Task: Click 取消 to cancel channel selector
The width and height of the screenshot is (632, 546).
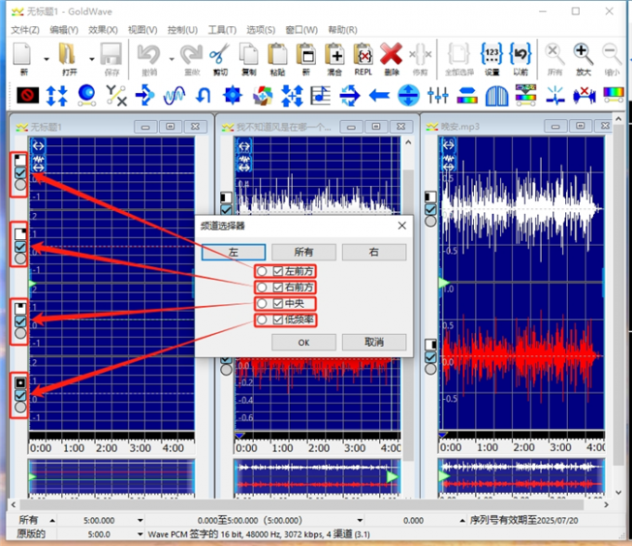Action: click(x=374, y=342)
